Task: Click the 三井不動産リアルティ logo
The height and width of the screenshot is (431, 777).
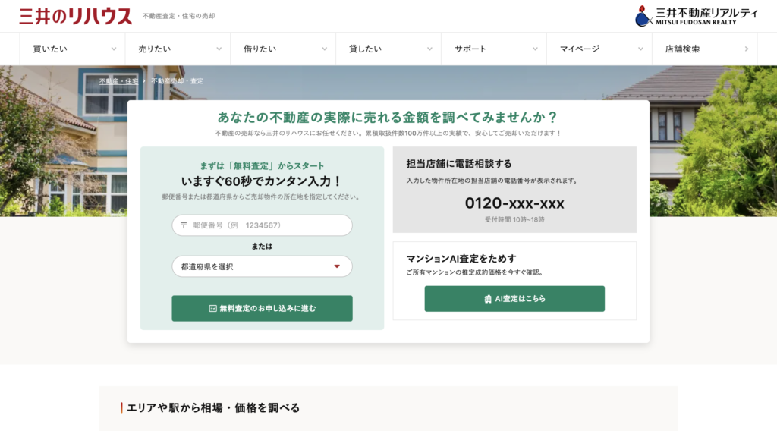Action: (x=697, y=16)
